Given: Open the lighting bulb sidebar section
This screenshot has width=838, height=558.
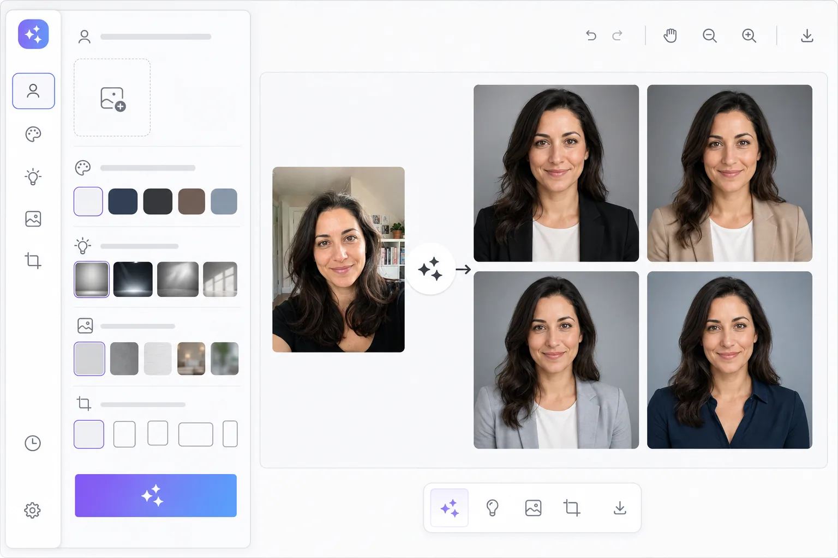Looking at the screenshot, I should tap(33, 177).
